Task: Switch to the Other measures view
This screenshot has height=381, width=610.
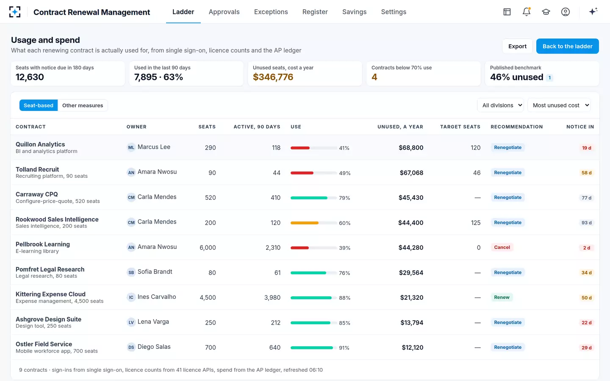Action: click(83, 105)
